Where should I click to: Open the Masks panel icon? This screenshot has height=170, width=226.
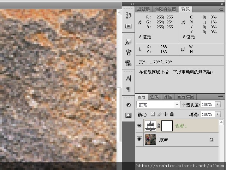coord(128,115)
